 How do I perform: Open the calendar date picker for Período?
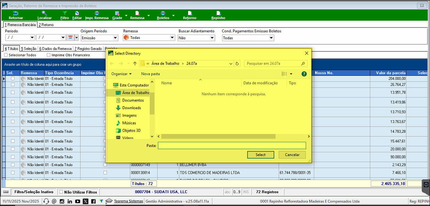(69, 38)
